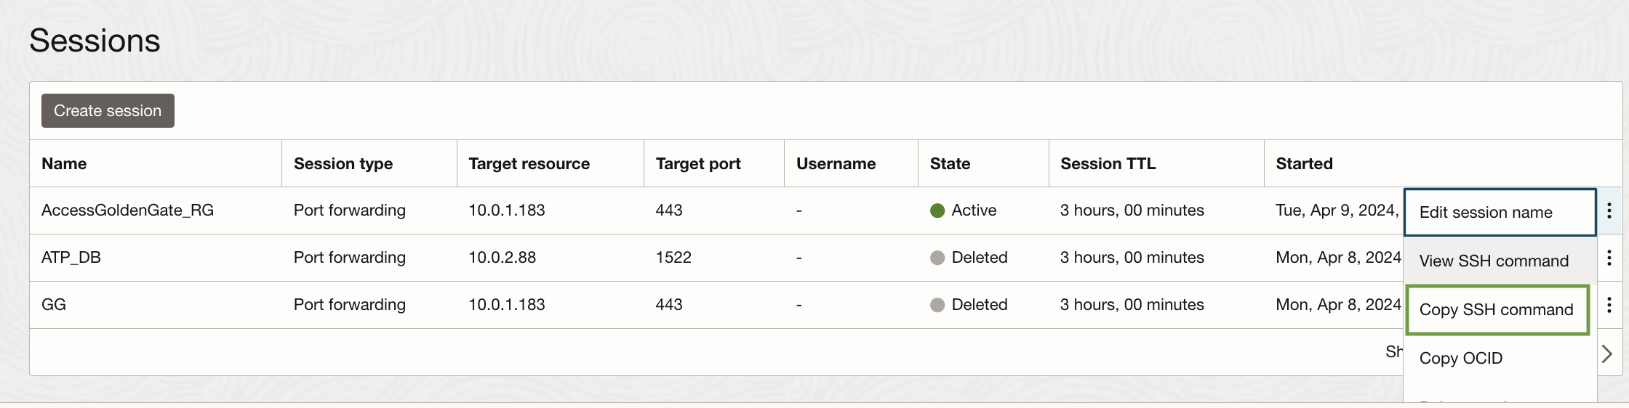Select Copy OCID from actions menu
Viewport: 1629px width, 408px height.
click(1460, 358)
